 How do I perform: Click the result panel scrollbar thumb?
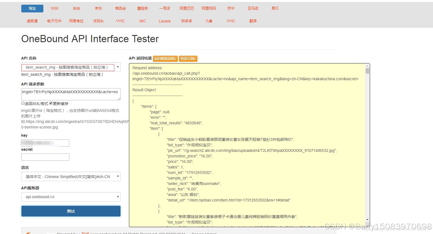367,71
